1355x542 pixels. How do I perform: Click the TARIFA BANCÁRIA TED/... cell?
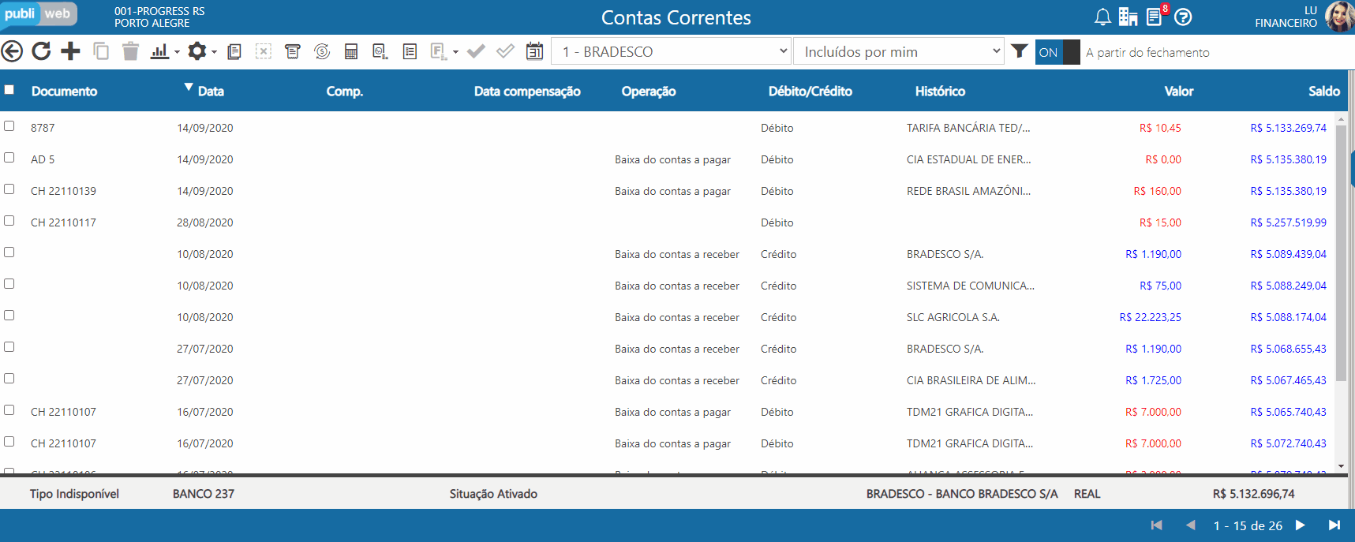tap(968, 128)
